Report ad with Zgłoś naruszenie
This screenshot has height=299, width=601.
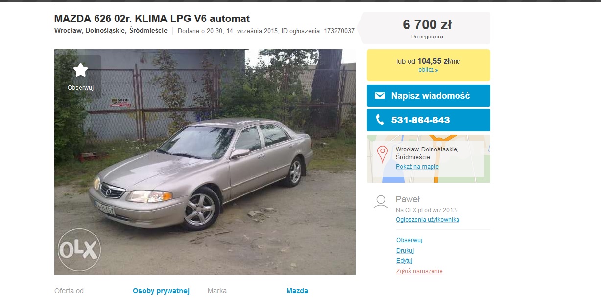419,271
